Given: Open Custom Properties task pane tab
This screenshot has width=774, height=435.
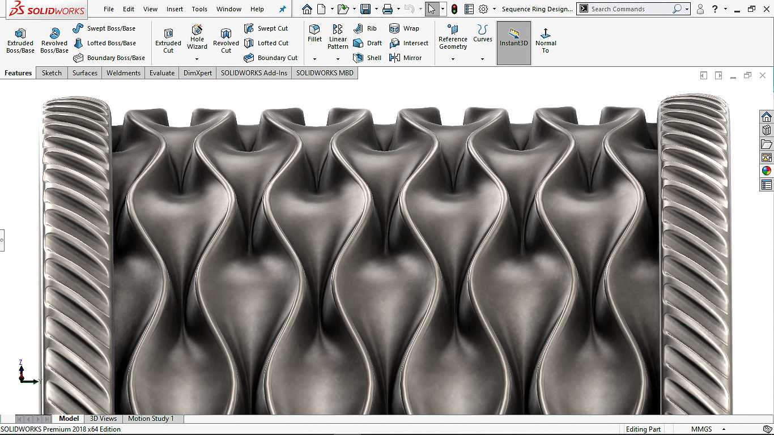Looking at the screenshot, I should (767, 185).
